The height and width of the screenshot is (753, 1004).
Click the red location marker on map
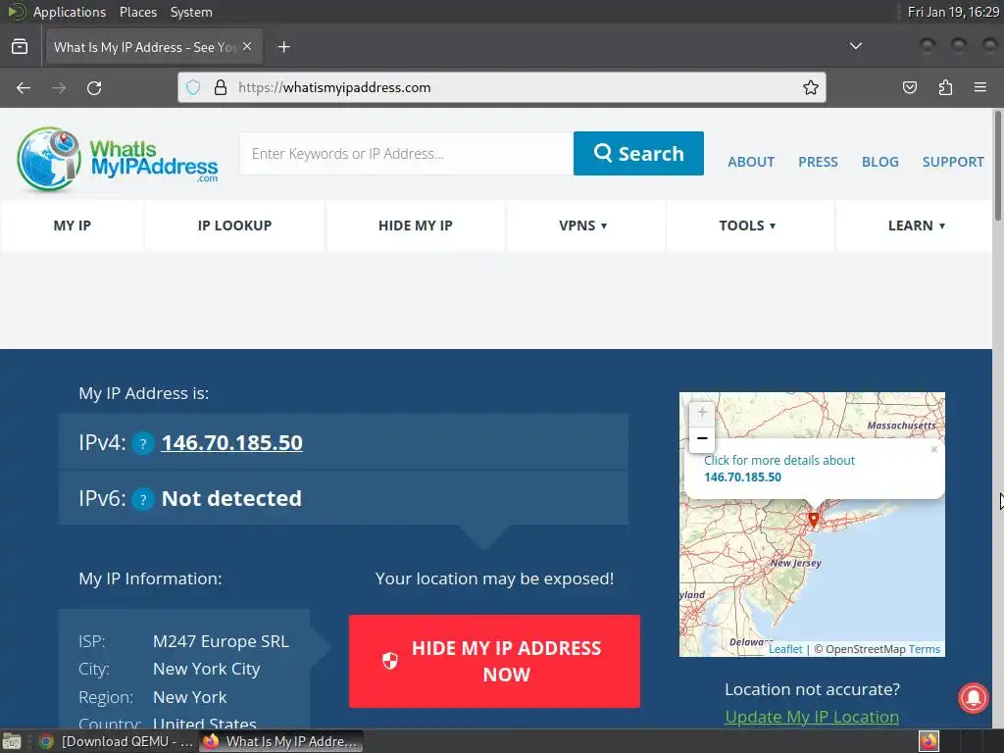[x=813, y=520]
